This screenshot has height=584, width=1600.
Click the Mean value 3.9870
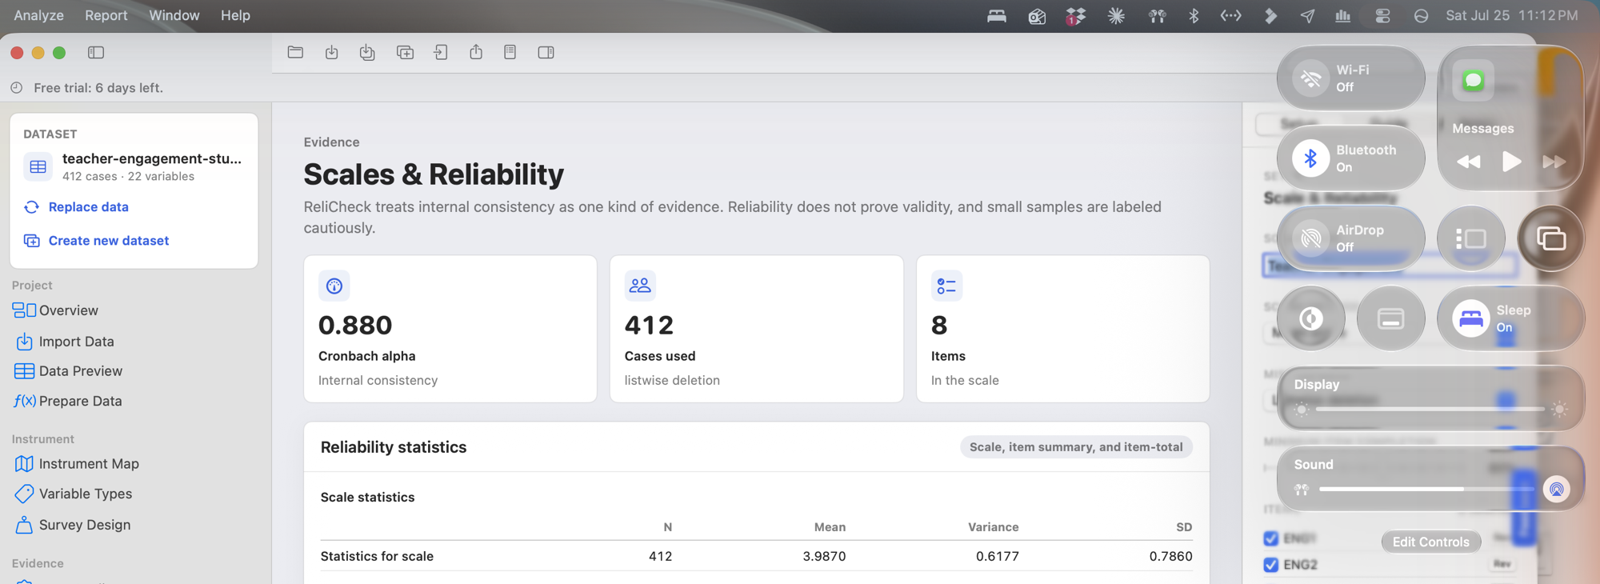(x=824, y=556)
